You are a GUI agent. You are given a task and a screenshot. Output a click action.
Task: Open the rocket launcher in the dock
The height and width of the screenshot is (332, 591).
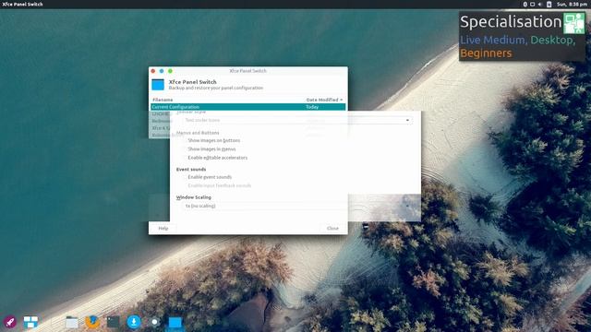10,322
